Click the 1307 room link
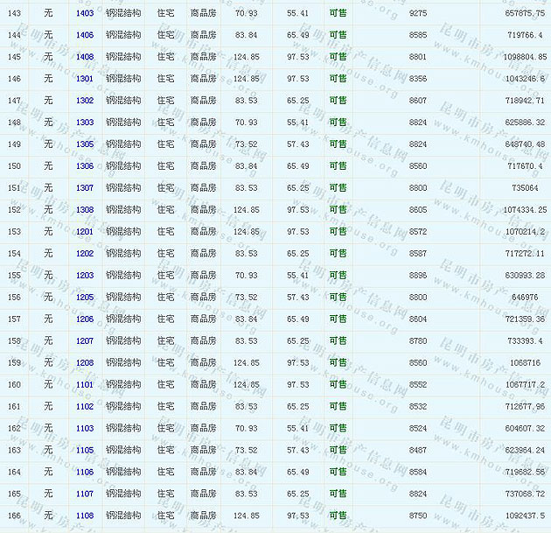551x533 pixels. pyautogui.click(x=85, y=188)
